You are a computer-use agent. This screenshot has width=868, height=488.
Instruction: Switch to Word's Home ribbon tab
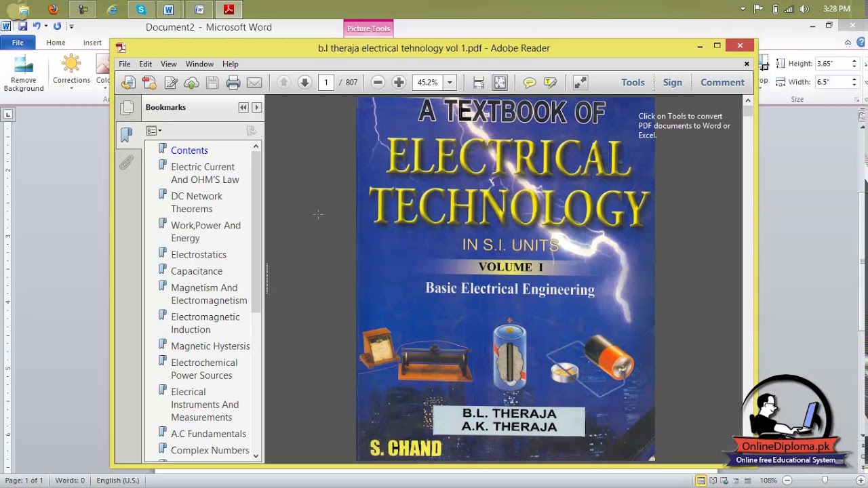pos(56,43)
